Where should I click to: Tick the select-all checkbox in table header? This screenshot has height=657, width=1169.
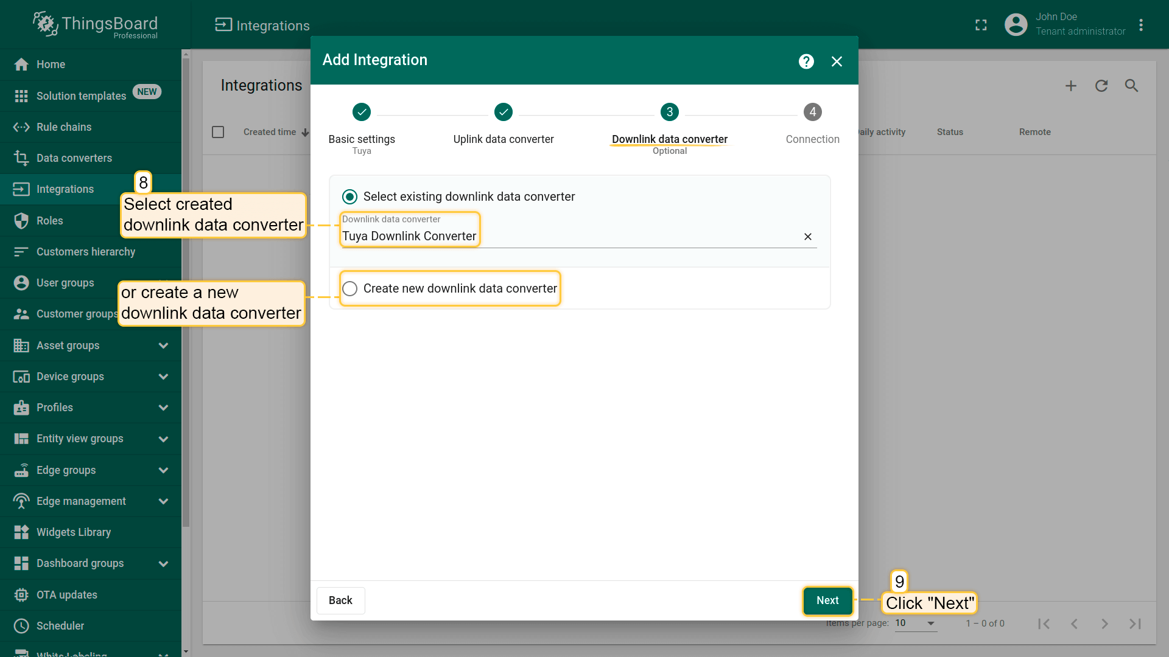218,132
